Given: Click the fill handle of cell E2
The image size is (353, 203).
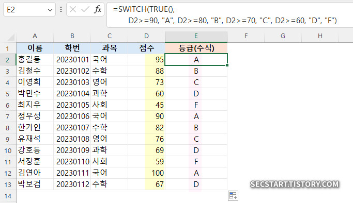Looking at the screenshot, I should [x=227, y=65].
